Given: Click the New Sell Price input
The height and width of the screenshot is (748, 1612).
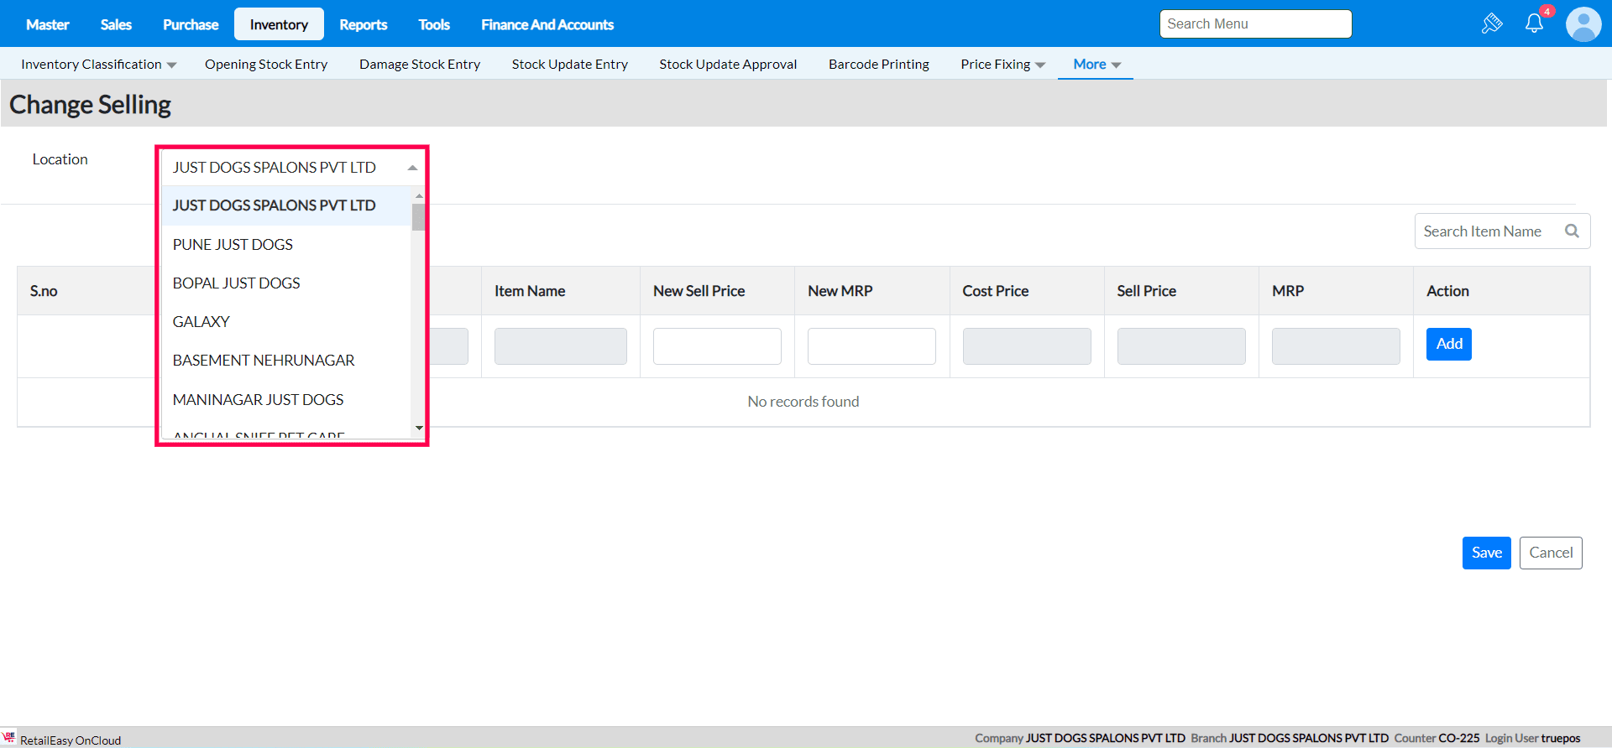Looking at the screenshot, I should (x=717, y=346).
